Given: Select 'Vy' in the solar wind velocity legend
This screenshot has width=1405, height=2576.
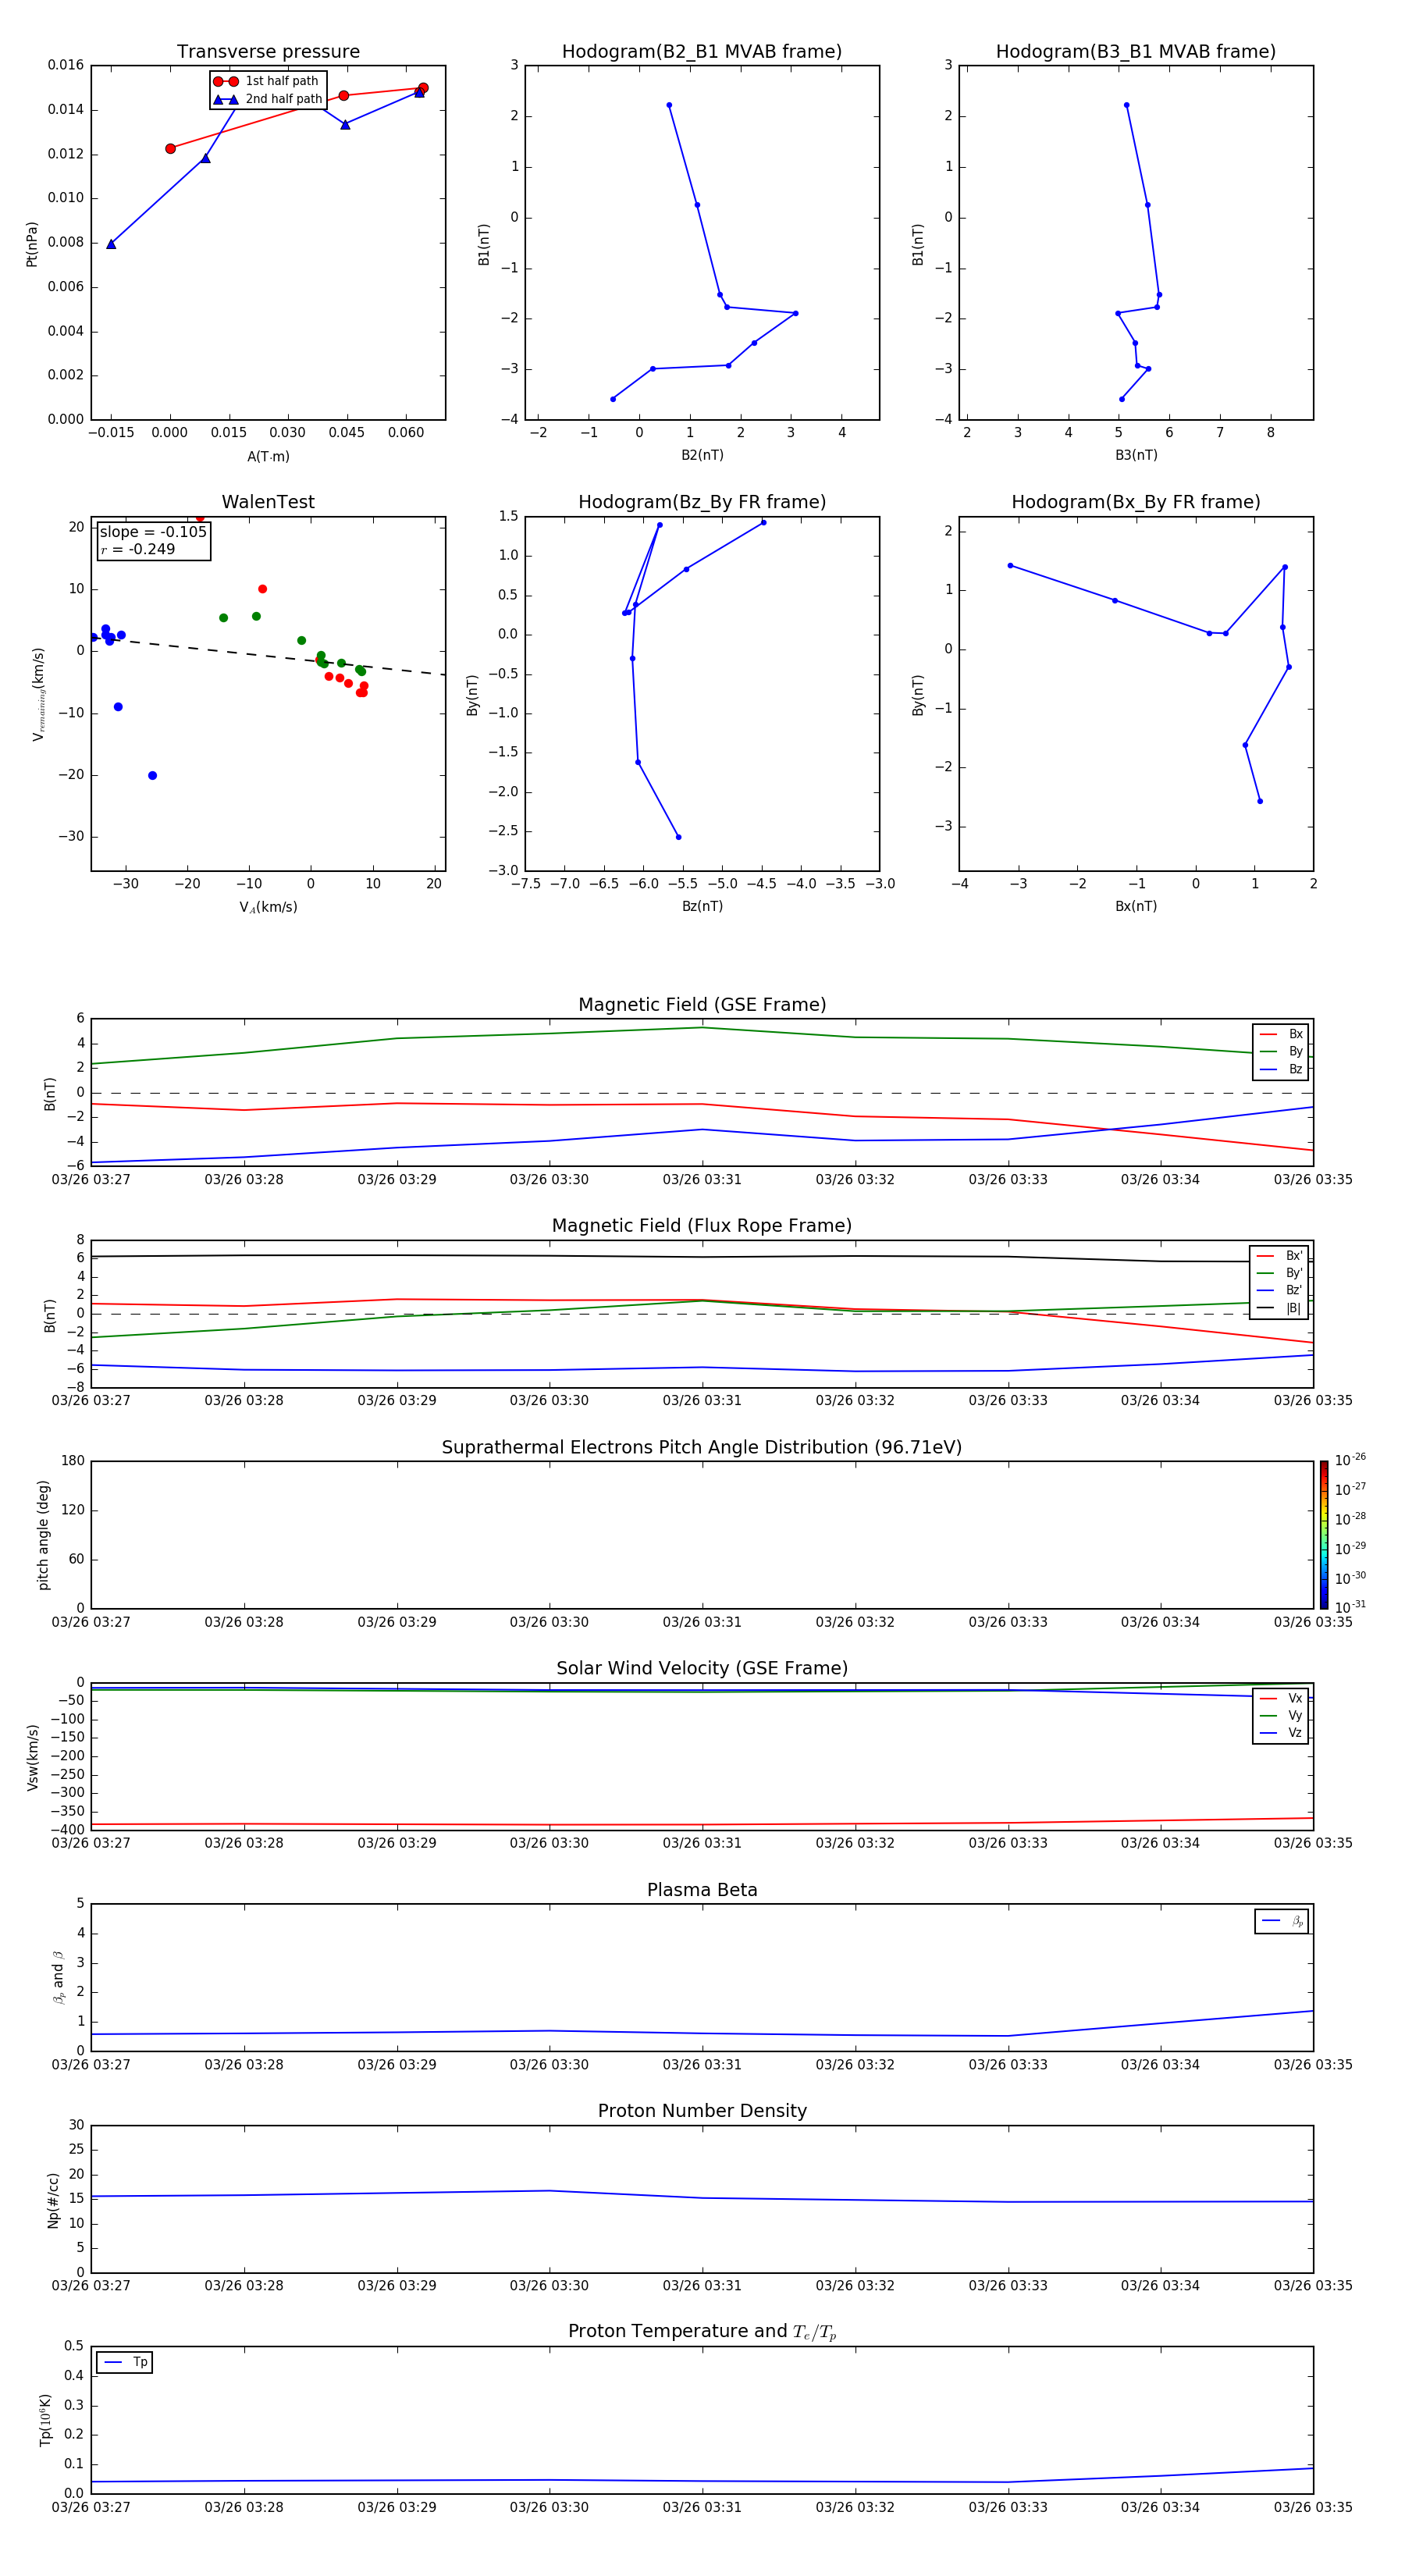Looking at the screenshot, I should pos(1281,1715).
